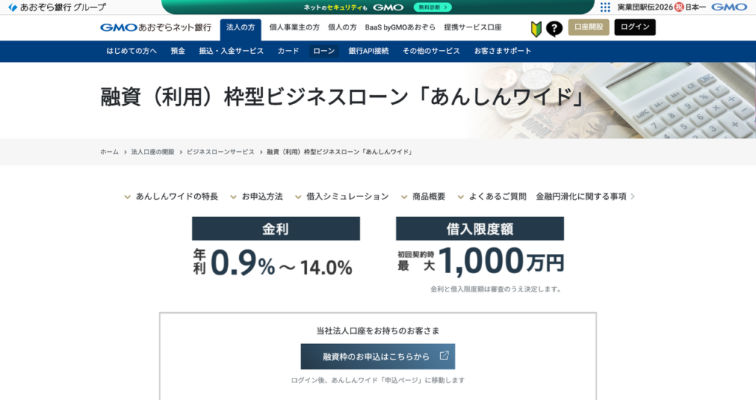This screenshot has height=400, width=756.
Task: Click the page title 融資（利用）枠型ビジネスローン「あんしんワイド」
Action: point(343,97)
